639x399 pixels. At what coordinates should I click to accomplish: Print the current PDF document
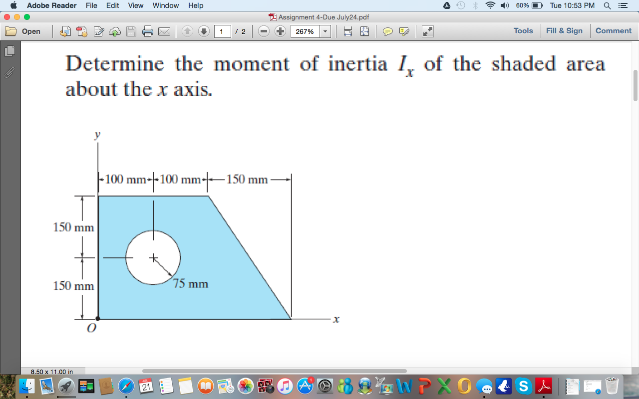147,31
